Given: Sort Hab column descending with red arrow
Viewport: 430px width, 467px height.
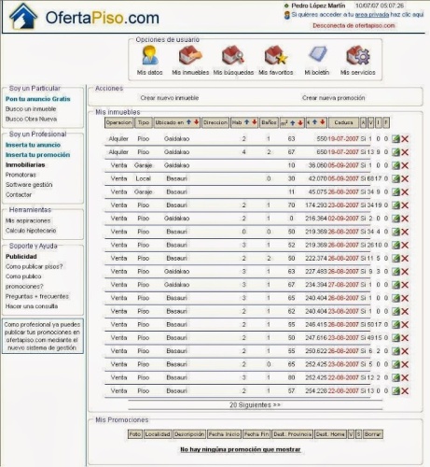Looking at the screenshot, I should (x=255, y=122).
